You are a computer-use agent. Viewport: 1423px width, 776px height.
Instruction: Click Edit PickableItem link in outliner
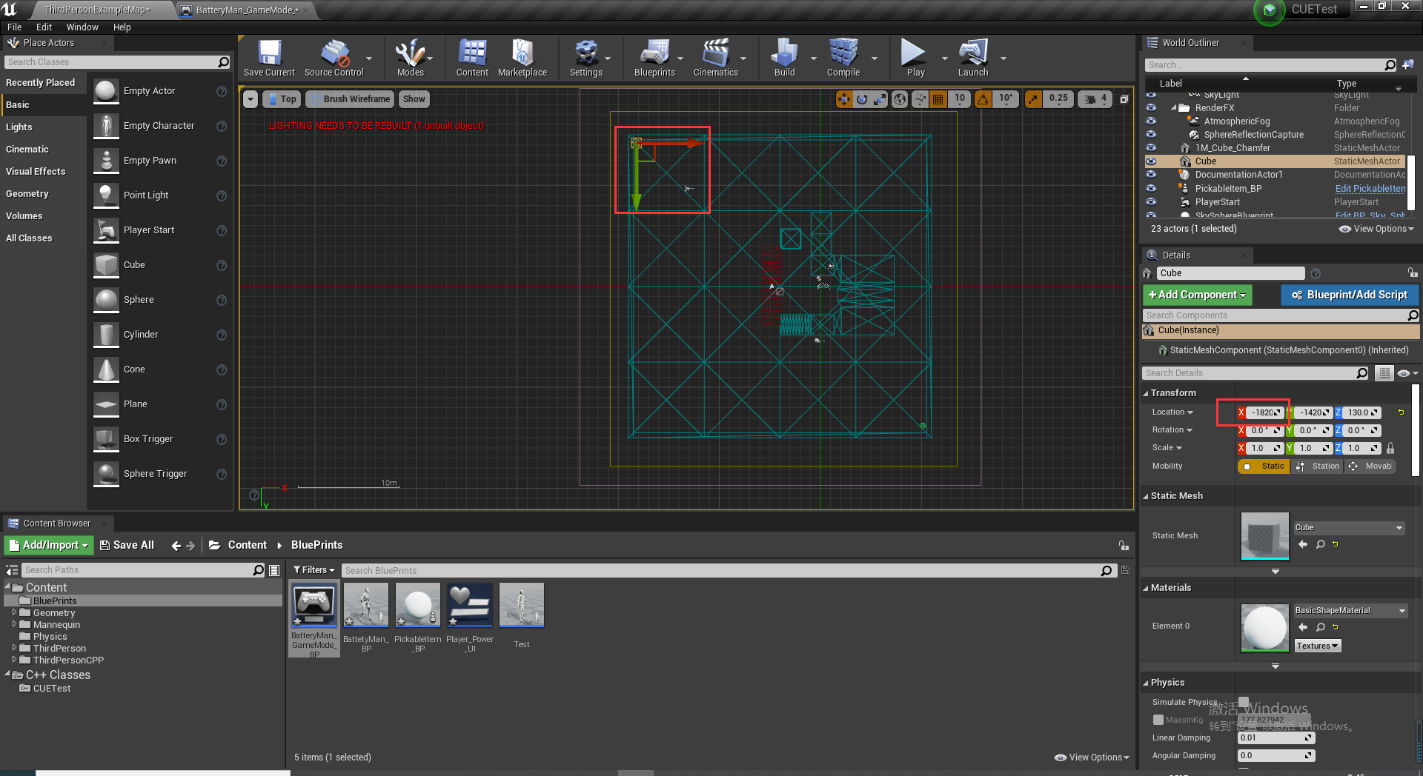coord(1370,189)
